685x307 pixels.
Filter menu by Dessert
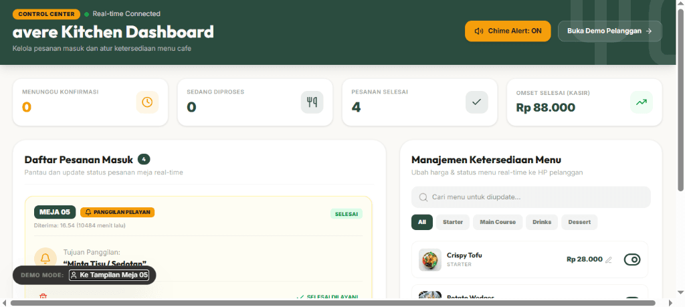point(579,222)
